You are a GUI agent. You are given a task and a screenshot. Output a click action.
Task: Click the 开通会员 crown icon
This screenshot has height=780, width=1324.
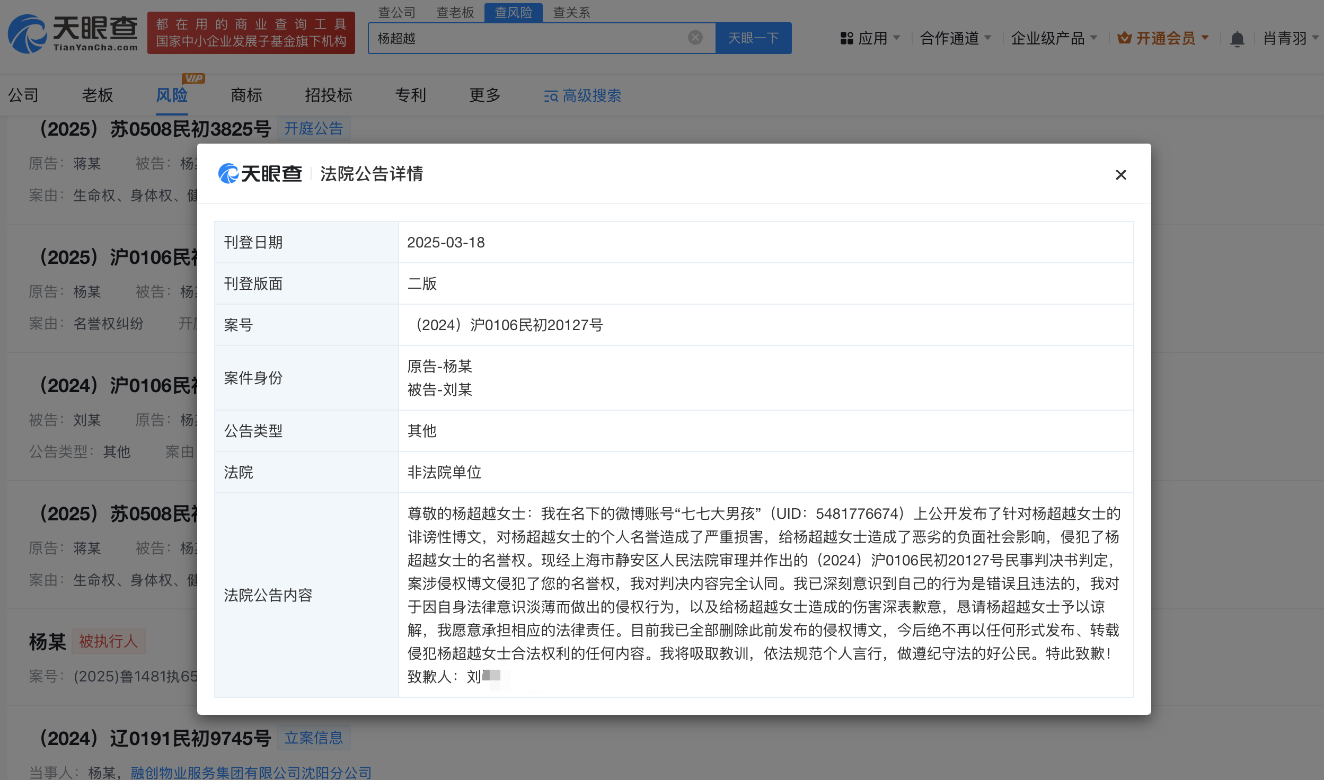click(x=1124, y=38)
